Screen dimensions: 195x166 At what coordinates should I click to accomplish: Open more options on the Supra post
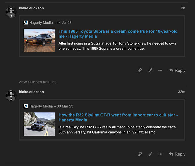click(x=160, y=70)
